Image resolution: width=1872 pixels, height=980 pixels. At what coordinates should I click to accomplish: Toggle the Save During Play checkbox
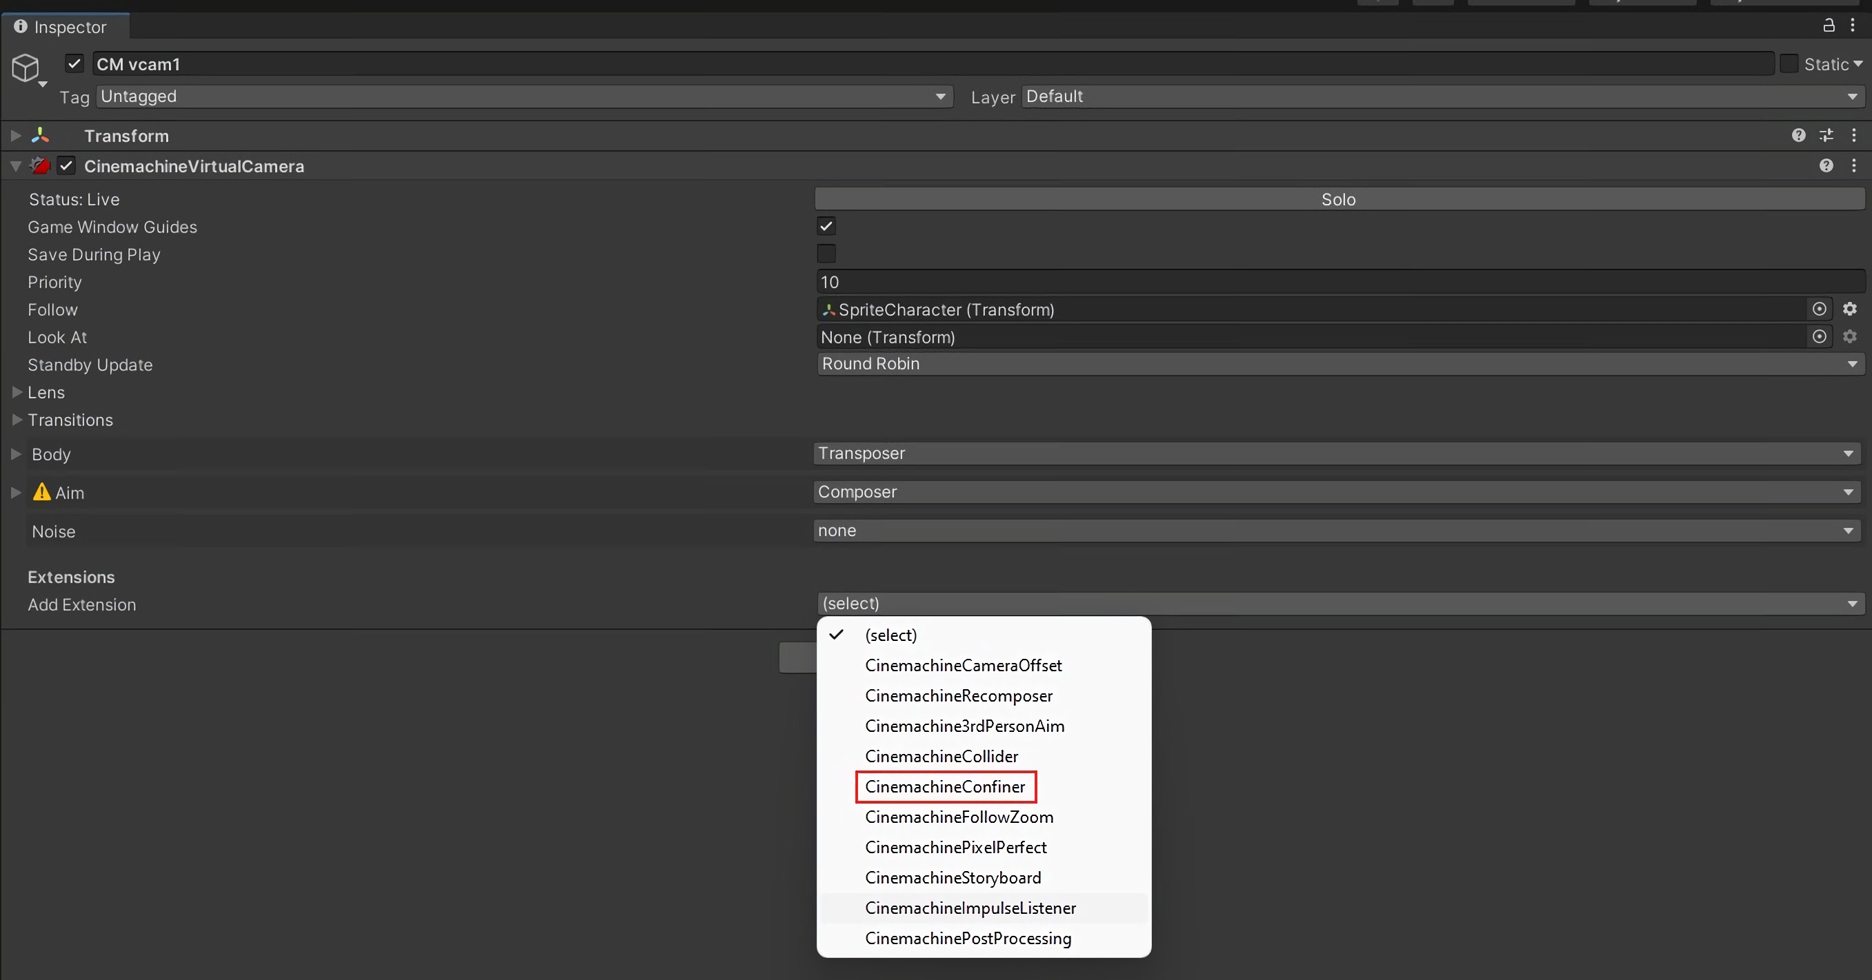click(826, 254)
